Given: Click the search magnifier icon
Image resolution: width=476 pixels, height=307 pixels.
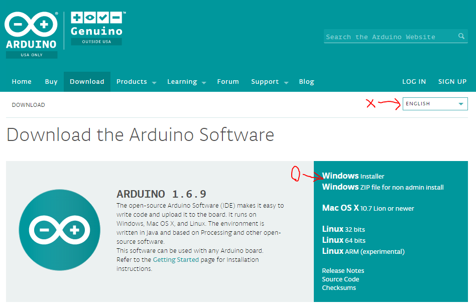Looking at the screenshot, I should coord(461,37).
